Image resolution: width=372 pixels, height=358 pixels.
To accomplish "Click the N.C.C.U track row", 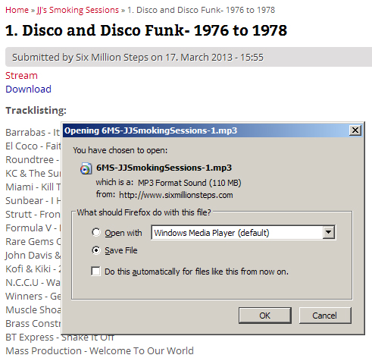I will click(x=33, y=282).
